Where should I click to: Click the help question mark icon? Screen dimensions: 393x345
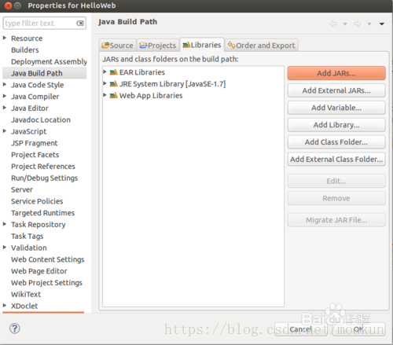15,328
